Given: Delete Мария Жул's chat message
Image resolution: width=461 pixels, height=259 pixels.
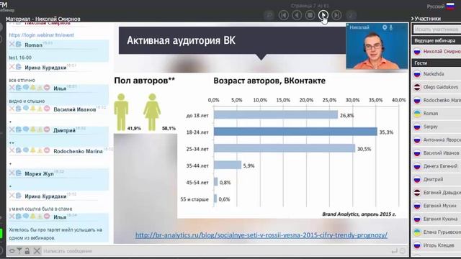Looking at the screenshot, I should tap(12, 173).
